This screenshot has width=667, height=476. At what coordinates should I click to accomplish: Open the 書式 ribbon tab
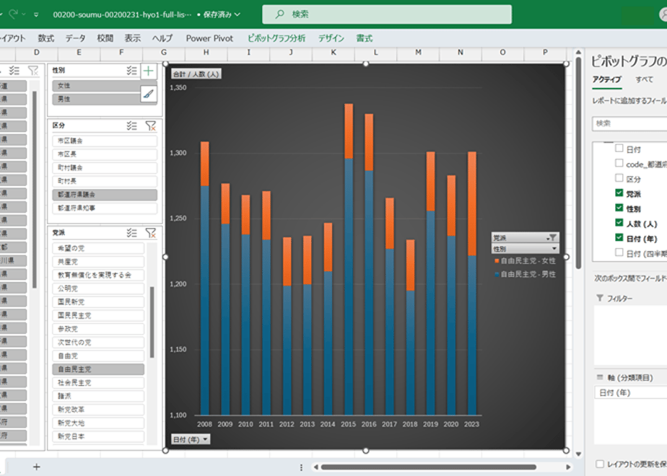pos(365,38)
